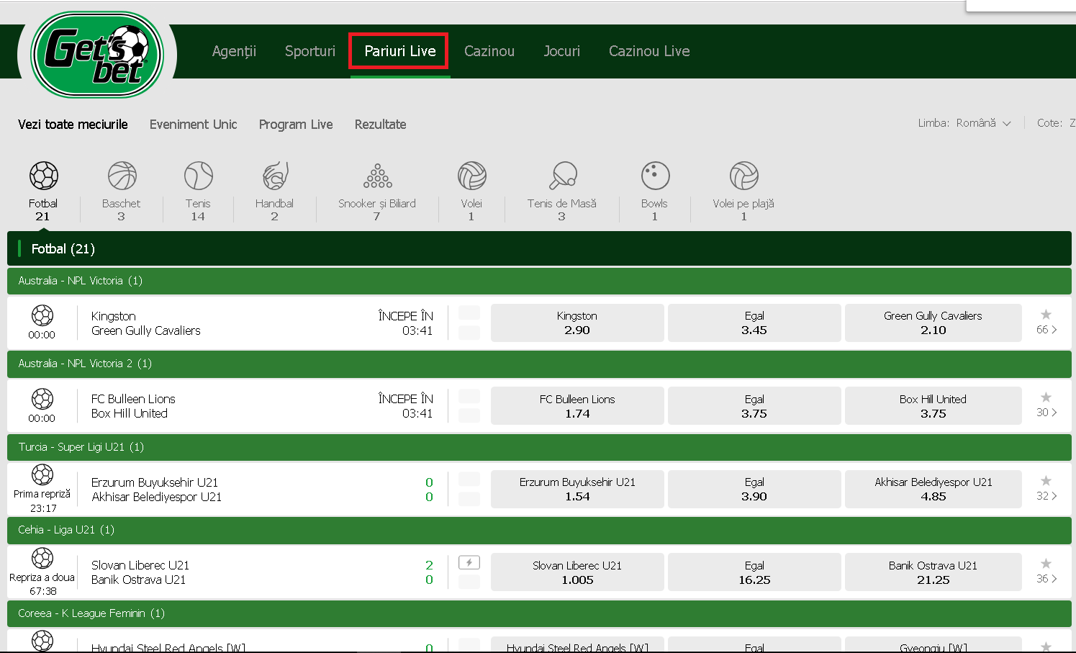The image size is (1076, 653).
Task: Open the Jocuri menu item
Action: click(562, 51)
